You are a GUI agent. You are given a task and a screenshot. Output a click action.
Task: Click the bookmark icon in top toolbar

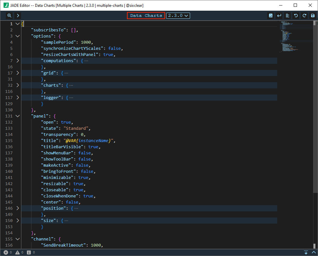pyautogui.click(x=270, y=16)
